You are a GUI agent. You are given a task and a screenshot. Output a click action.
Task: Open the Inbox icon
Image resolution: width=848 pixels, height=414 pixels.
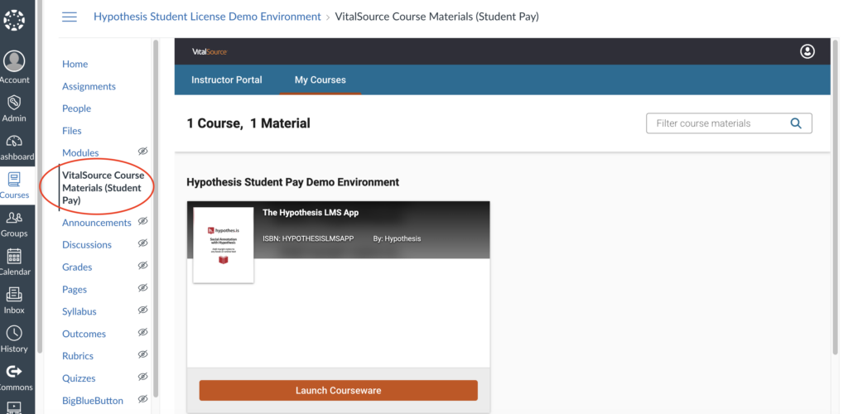click(x=14, y=295)
